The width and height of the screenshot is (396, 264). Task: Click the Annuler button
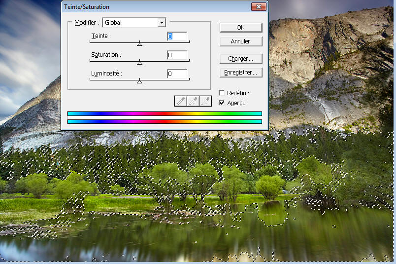(x=241, y=41)
